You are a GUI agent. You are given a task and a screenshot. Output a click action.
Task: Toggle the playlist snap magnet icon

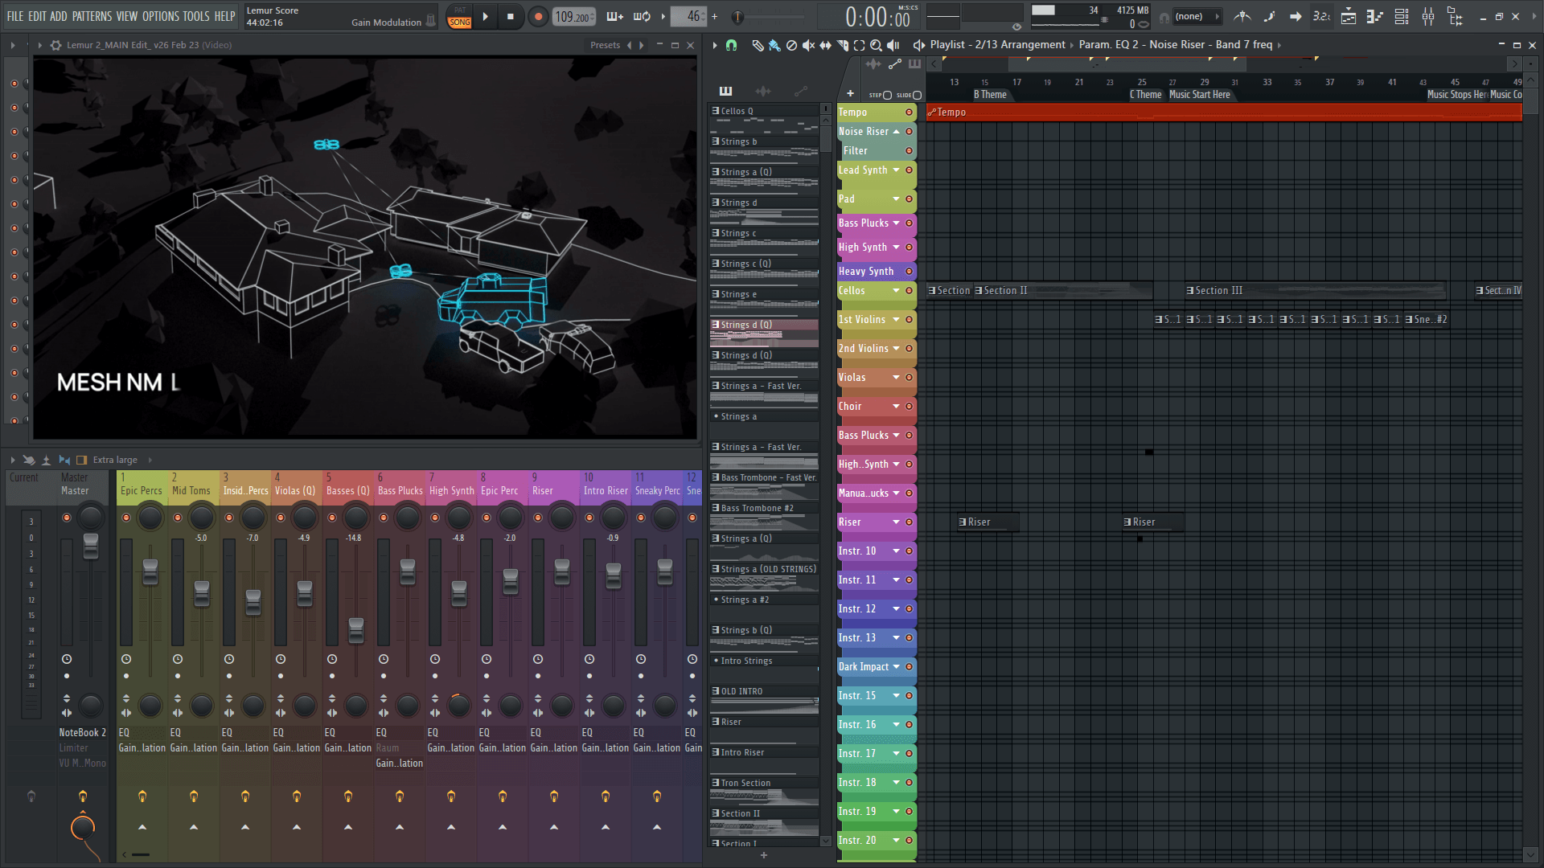[731, 45]
